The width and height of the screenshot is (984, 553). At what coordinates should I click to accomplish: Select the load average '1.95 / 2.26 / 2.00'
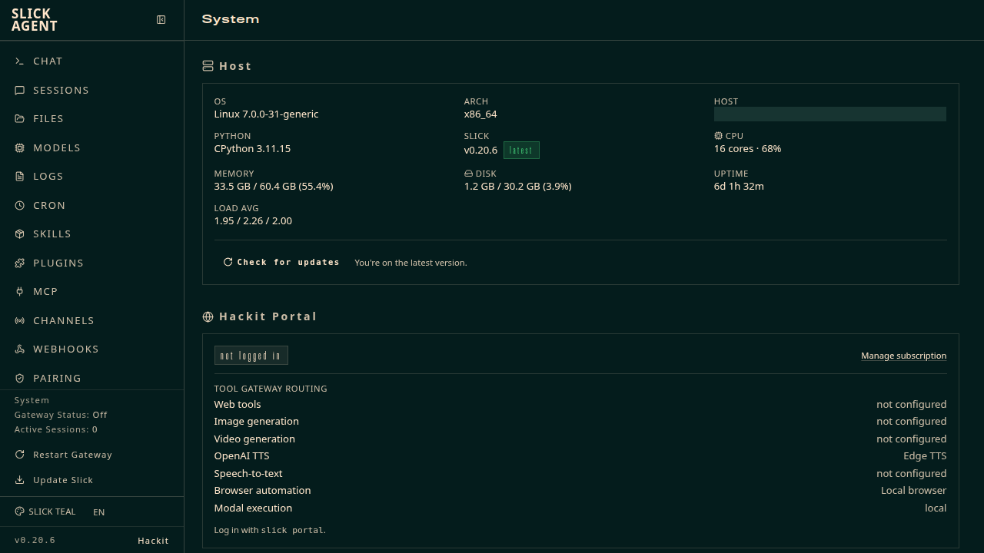point(253,220)
